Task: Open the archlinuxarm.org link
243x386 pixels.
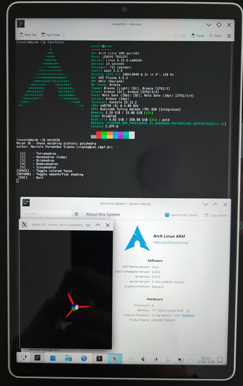Action: point(171,242)
